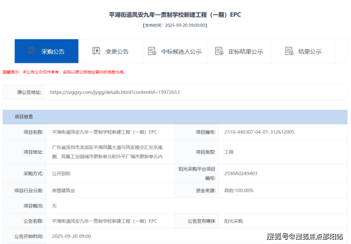Click the star document icon beside 变更公告
351x244 pixels.
click(x=96, y=51)
